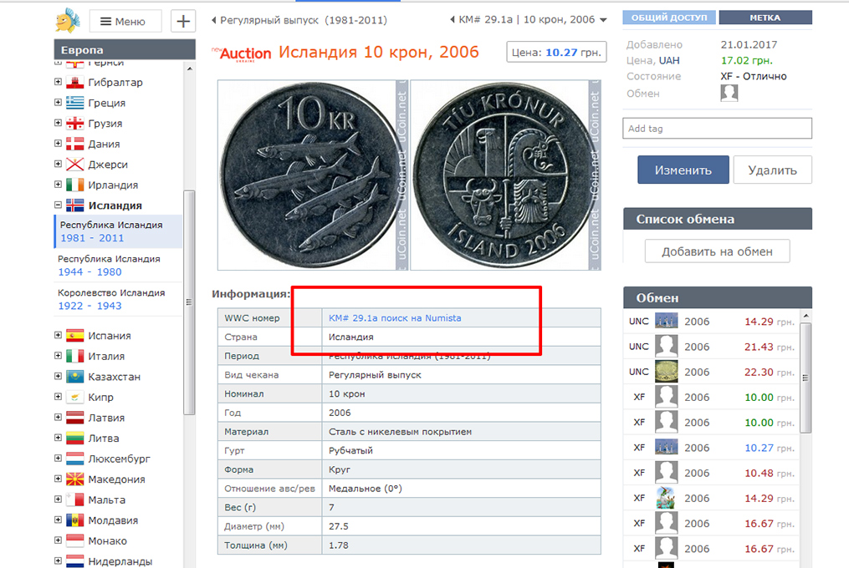
Task: Expand the Италия country node
Action: [x=58, y=356]
